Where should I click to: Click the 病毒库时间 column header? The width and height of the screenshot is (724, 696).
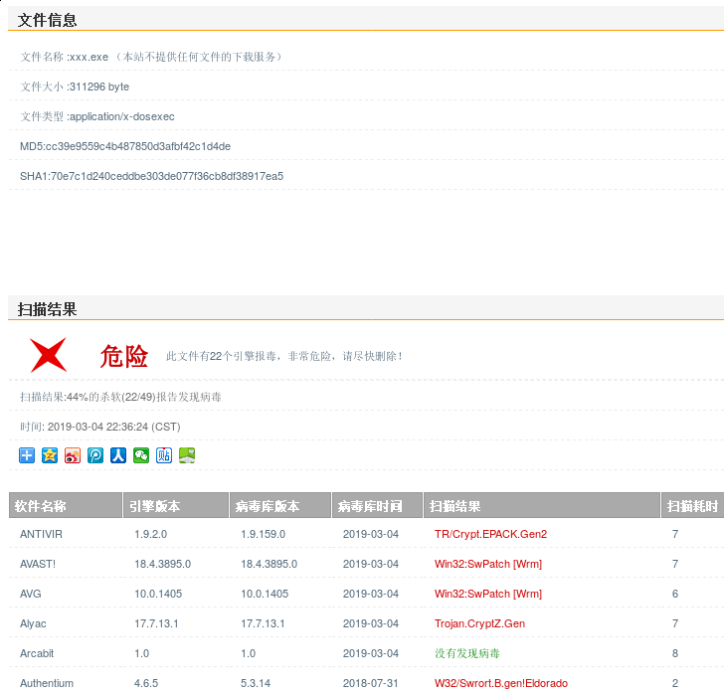coord(377,506)
